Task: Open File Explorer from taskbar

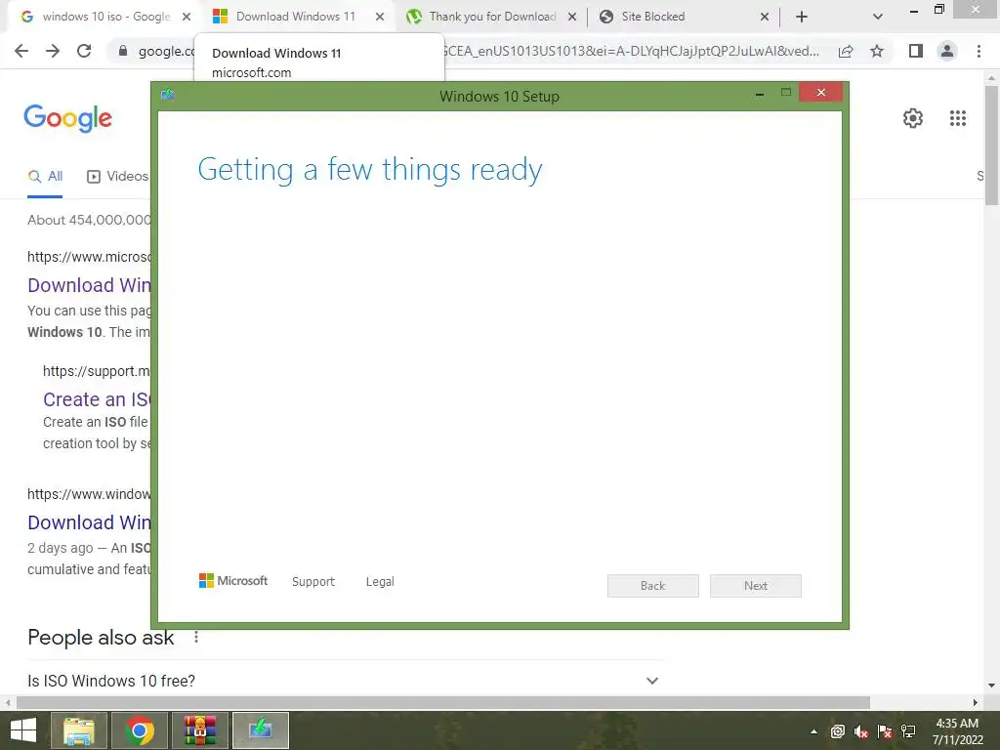Action: [x=78, y=730]
